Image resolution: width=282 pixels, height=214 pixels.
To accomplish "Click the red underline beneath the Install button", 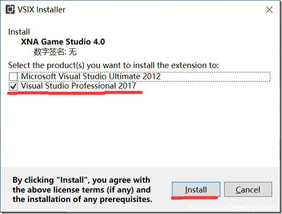I will point(195,196).
